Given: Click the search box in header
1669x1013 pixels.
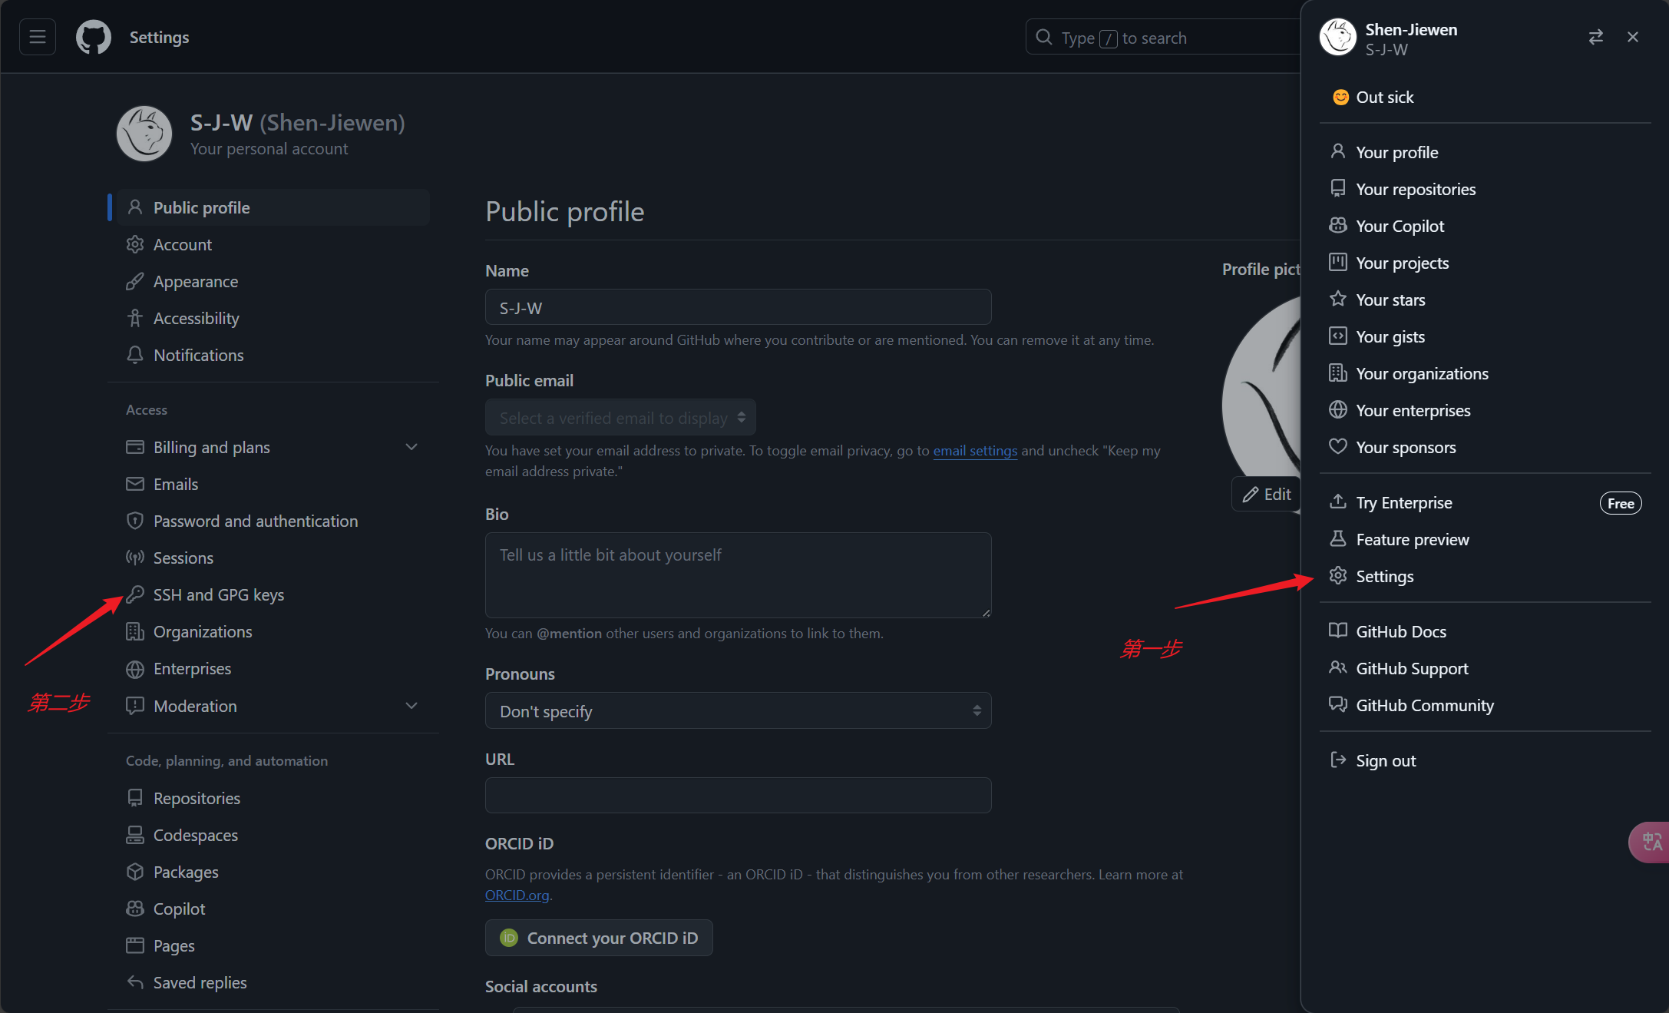Looking at the screenshot, I should pyautogui.click(x=1163, y=37).
